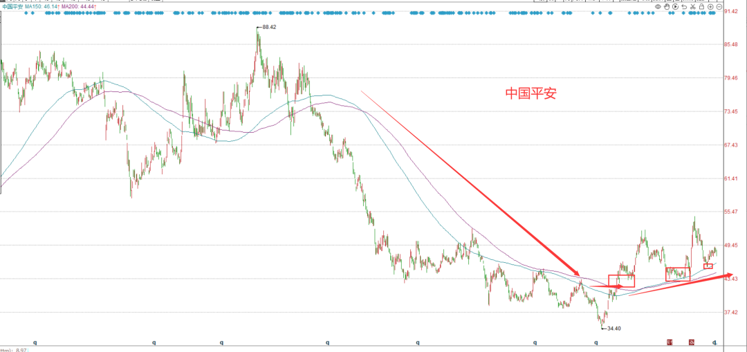The width and height of the screenshot is (747, 352).
Task: Toggle the chart lock icon
Action: coord(702,7)
